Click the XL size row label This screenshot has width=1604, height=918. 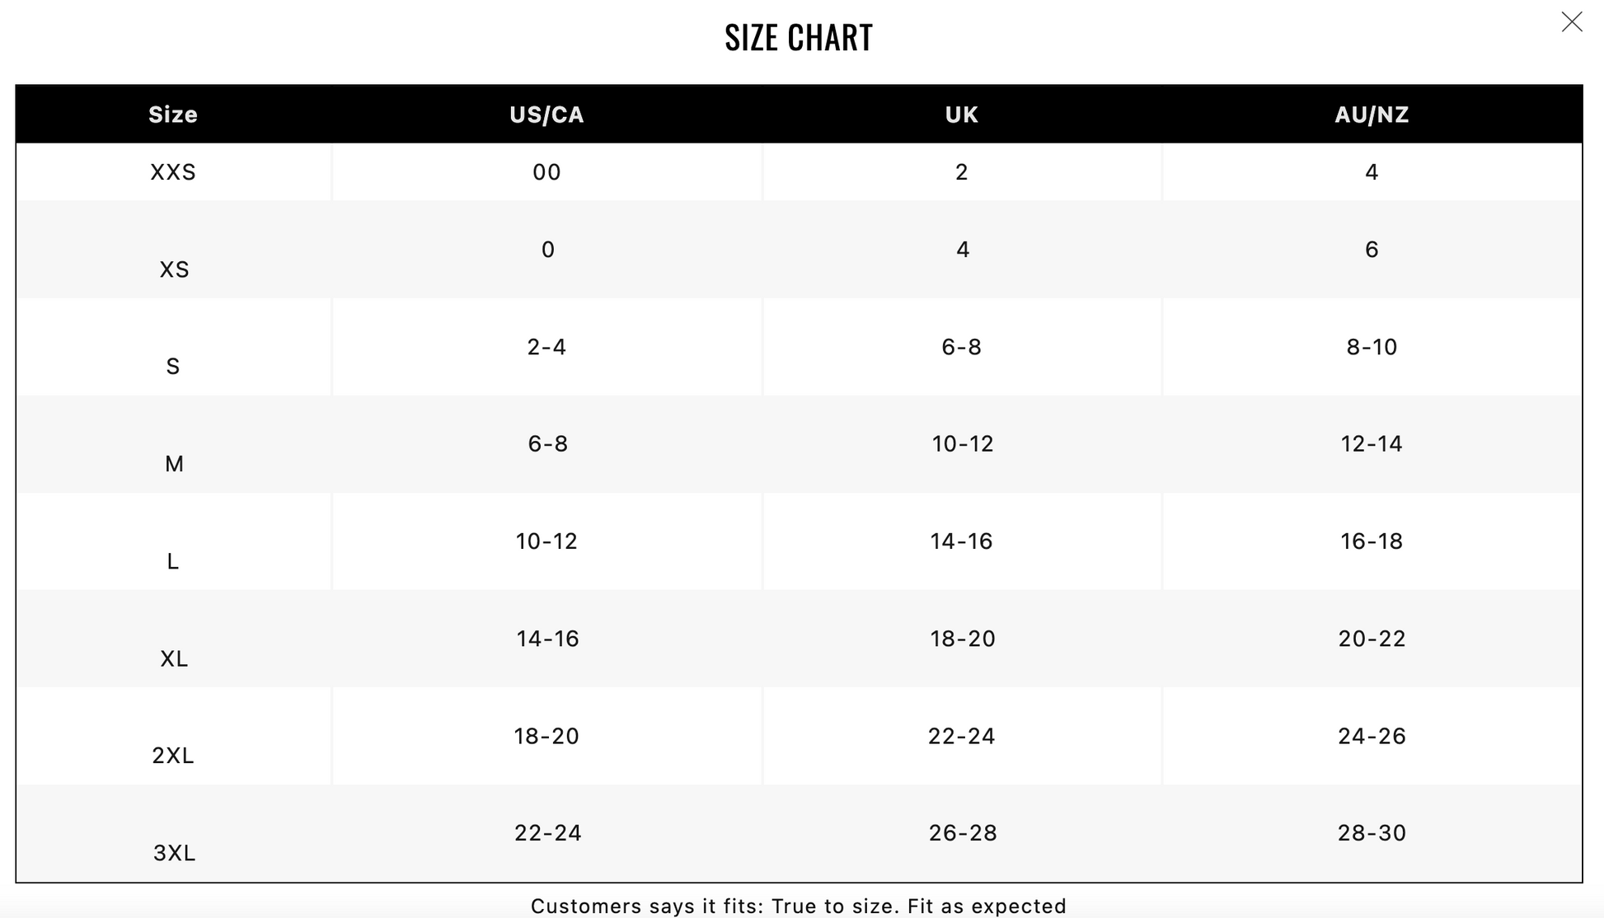click(174, 658)
